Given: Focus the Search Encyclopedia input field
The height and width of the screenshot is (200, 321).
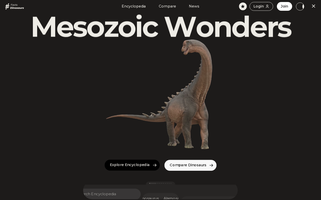Looking at the screenshot, I should (x=112, y=194).
